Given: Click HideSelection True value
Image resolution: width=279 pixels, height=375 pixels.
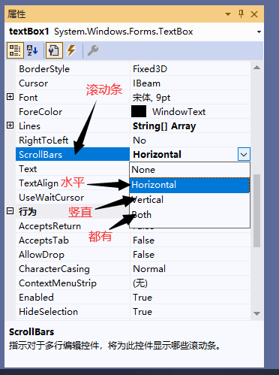Looking at the screenshot, I should 142,312.
